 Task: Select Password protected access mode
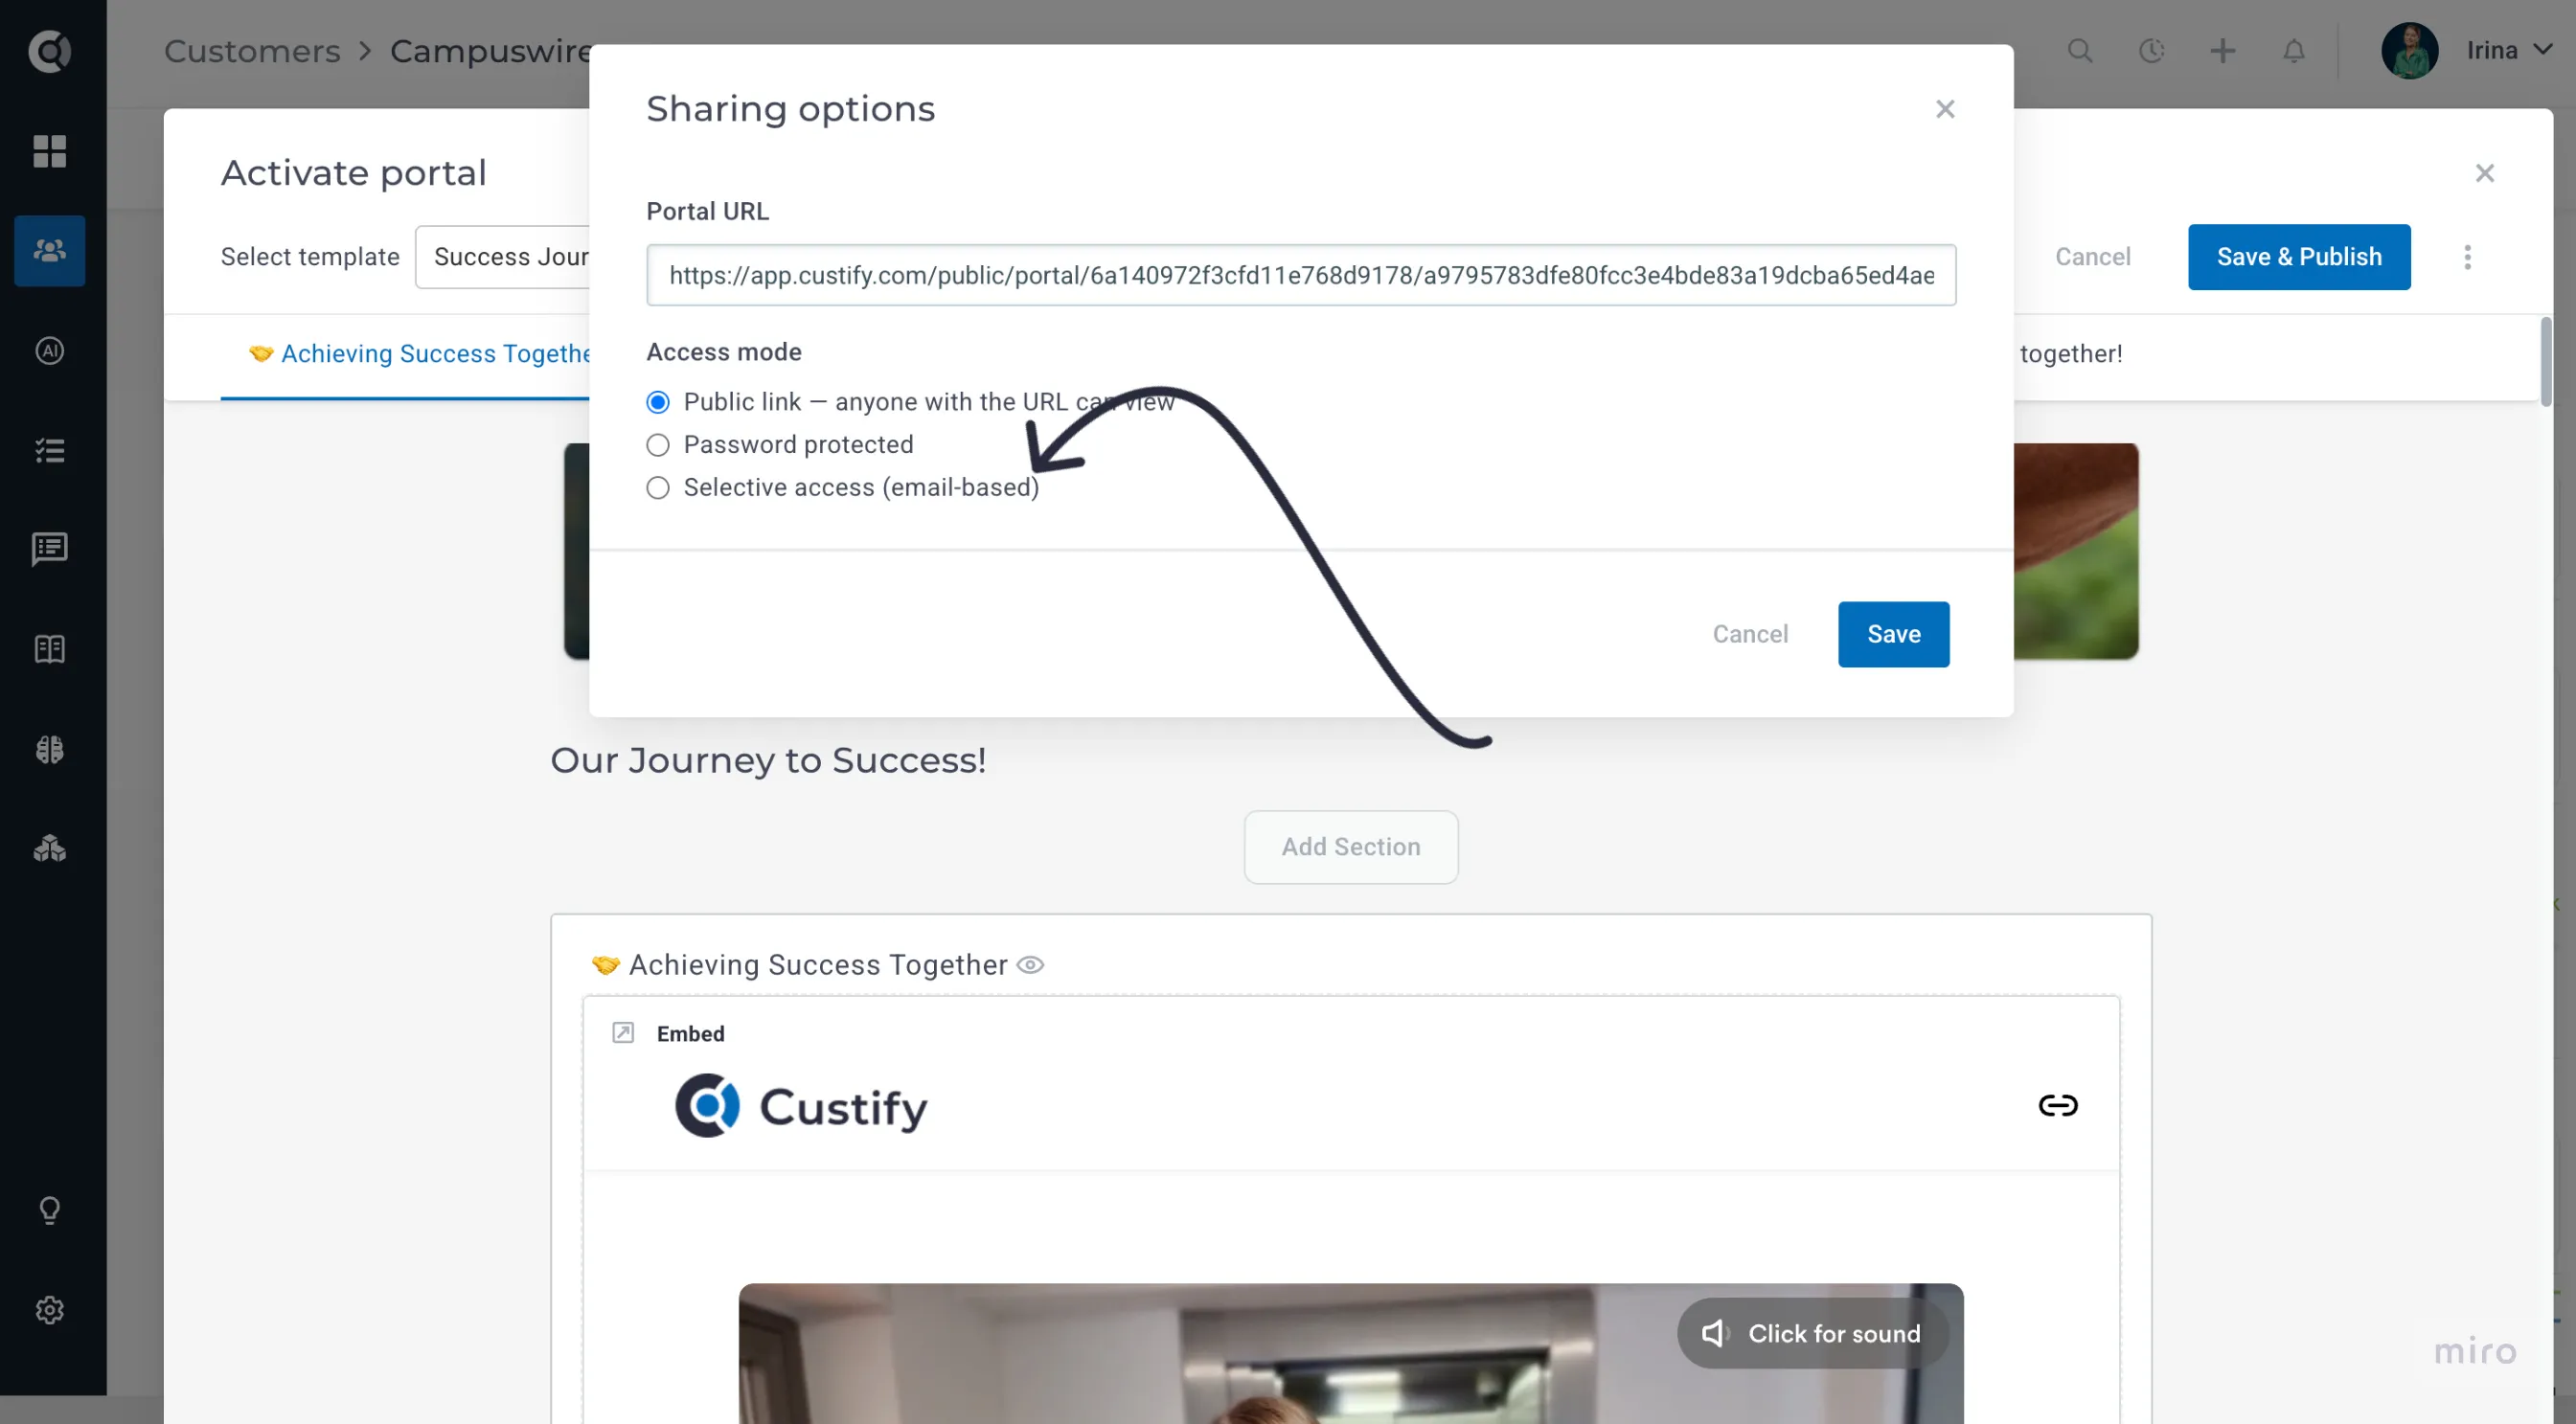658,444
